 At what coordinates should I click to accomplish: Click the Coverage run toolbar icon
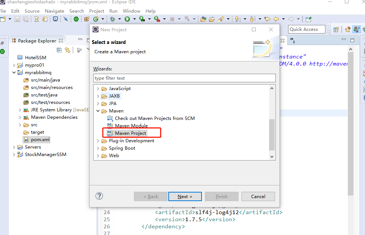142,19
